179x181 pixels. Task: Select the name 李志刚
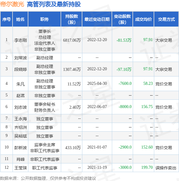point(21,40)
